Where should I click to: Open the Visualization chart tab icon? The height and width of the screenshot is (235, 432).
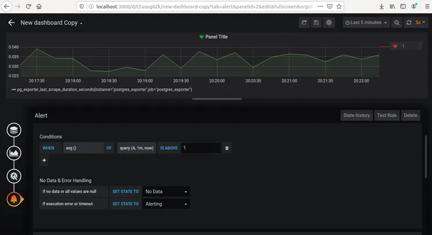tap(14, 153)
